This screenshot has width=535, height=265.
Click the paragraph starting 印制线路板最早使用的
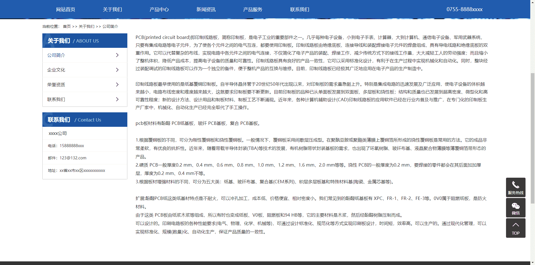pos(312,96)
